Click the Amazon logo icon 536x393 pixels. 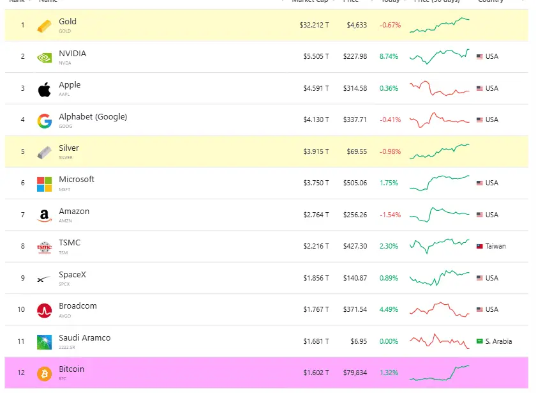click(x=45, y=216)
